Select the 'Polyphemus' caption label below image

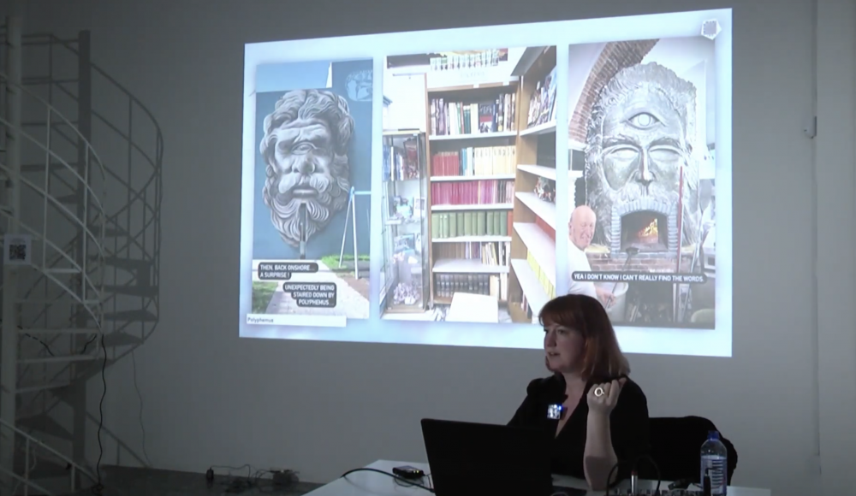pos(260,320)
